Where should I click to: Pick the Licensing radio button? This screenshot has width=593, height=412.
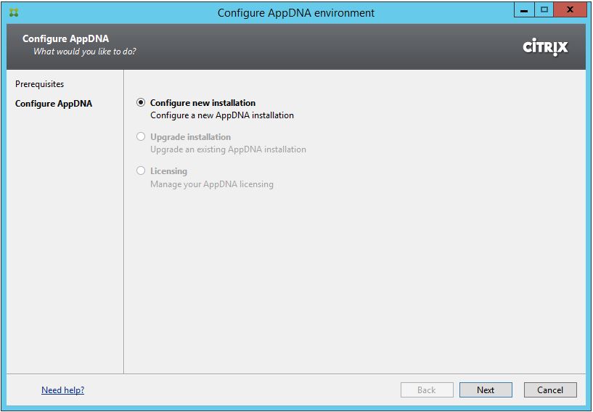141,171
